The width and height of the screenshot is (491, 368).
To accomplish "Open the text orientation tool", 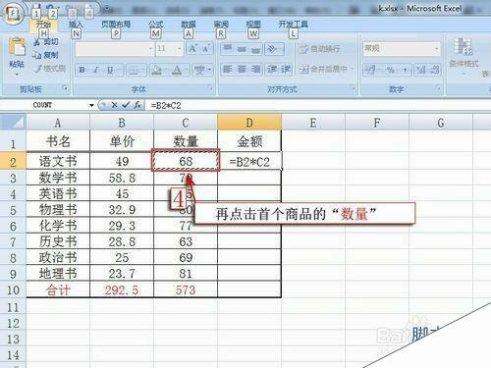I will (274, 49).
